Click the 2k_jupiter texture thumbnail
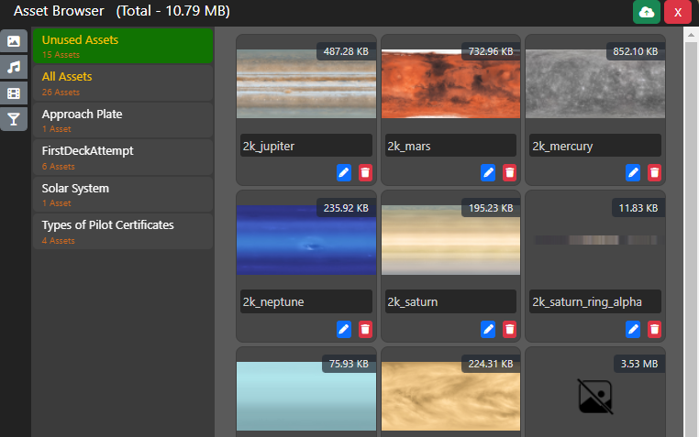 305,82
